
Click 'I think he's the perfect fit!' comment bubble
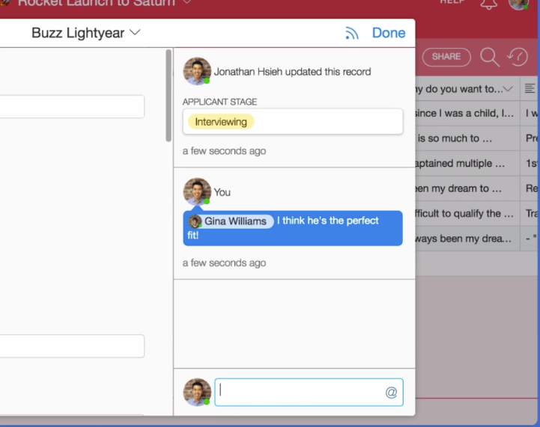point(293,228)
